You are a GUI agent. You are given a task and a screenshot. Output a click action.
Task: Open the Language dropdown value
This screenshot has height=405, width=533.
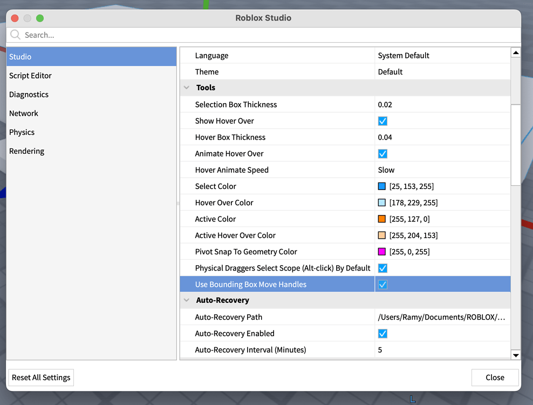pyautogui.click(x=404, y=56)
